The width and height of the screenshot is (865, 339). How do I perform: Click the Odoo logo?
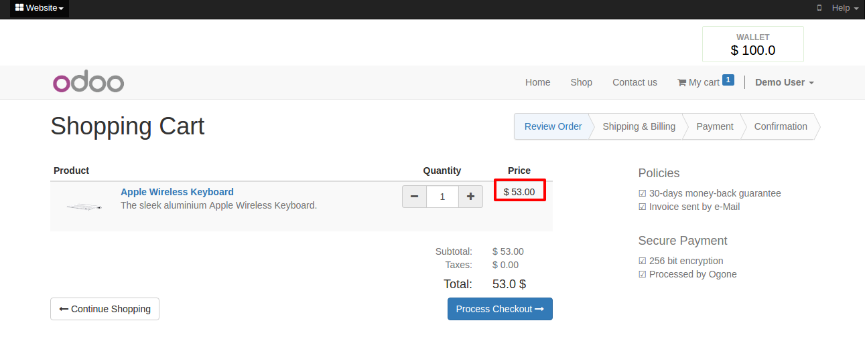88,82
